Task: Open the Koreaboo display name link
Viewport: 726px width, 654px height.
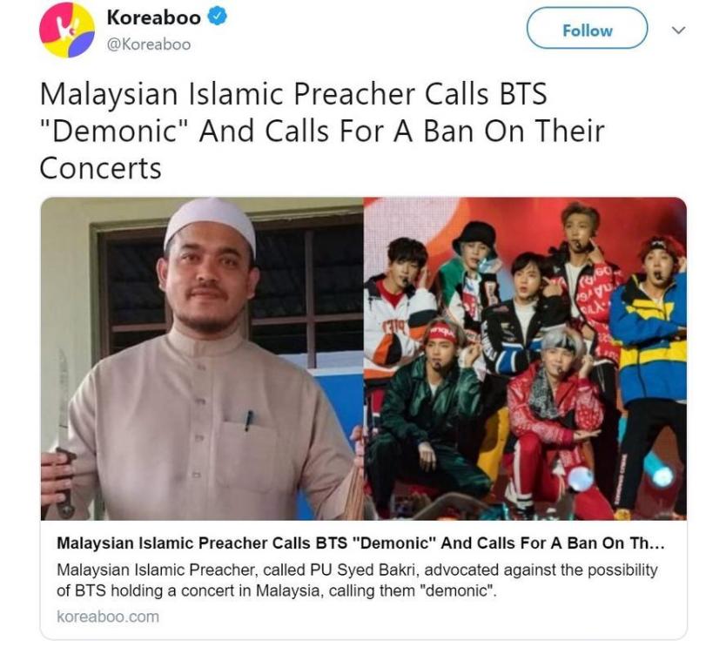Action: [154, 17]
